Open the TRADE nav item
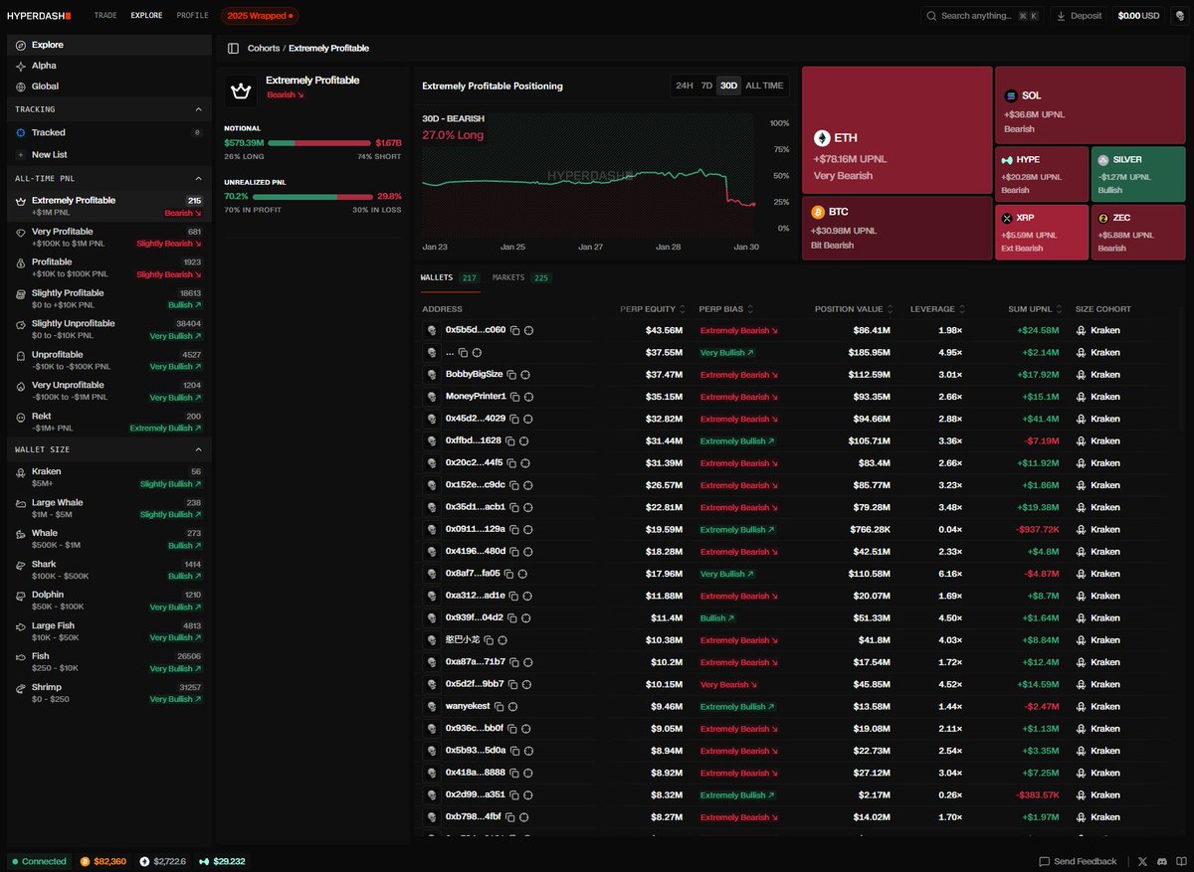The height and width of the screenshot is (872, 1194). pyautogui.click(x=104, y=16)
